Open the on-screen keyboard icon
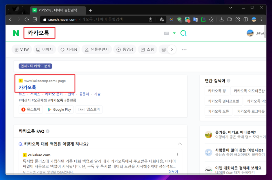Viewport: 272px width, 180px height. pos(166,33)
